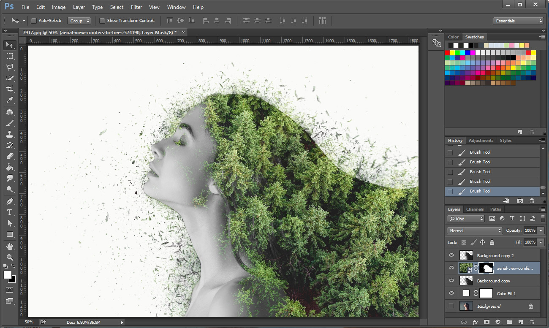Select the Hand tool
Screen dimensions: 549x328
10,246
